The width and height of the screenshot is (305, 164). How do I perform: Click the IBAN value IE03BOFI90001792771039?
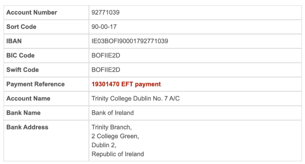130,41
